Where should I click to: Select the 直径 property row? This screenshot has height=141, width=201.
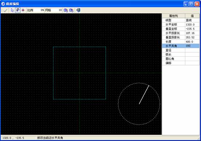181,50
